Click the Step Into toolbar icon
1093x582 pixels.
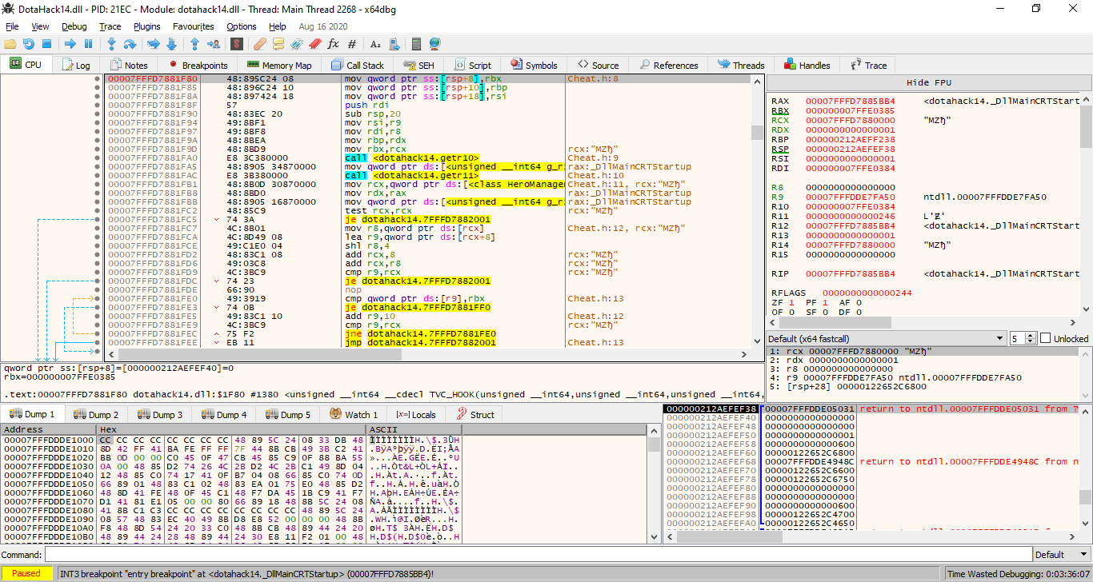pyautogui.click(x=111, y=44)
